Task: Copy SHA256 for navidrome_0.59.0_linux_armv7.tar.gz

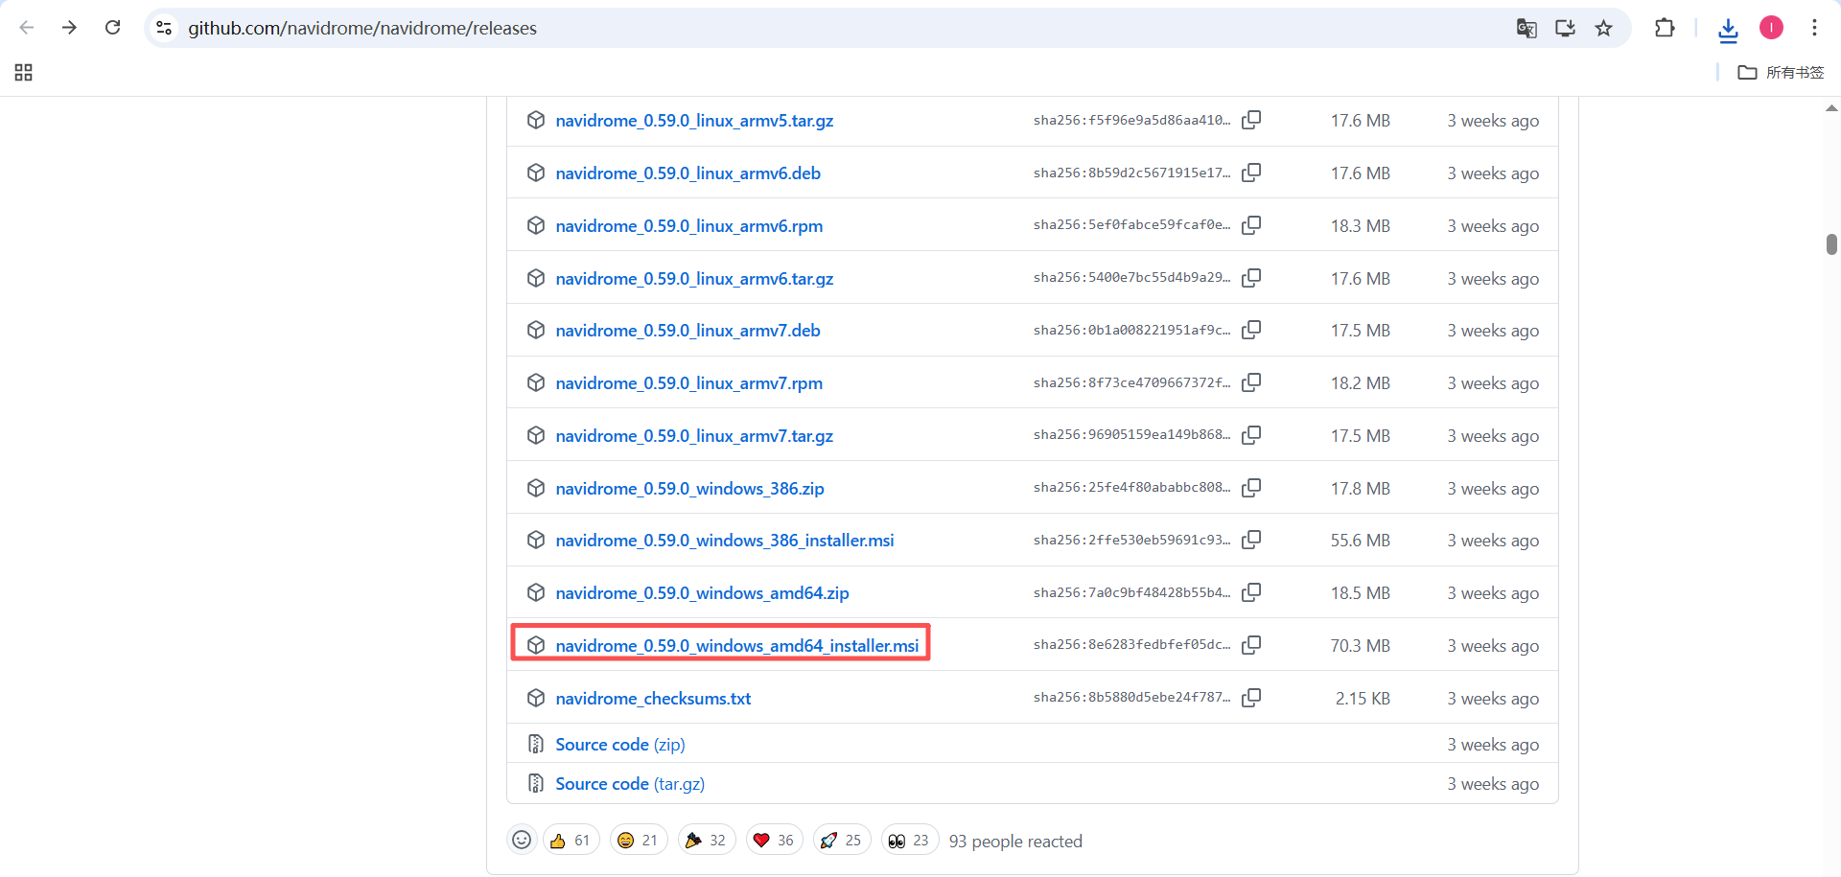Action: pos(1251,436)
